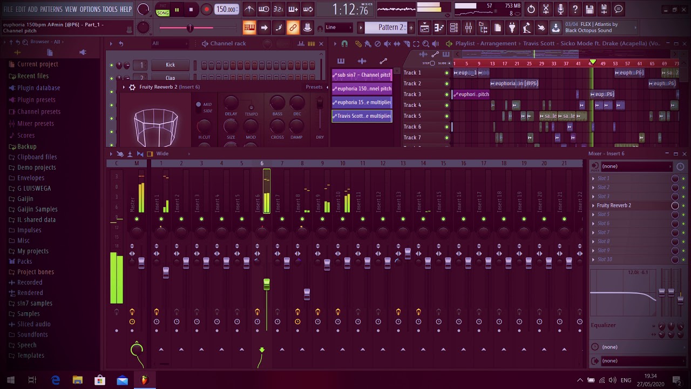Open Slot 1 arrow menu in mixer
Image resolution: width=691 pixels, height=389 pixels.
pyautogui.click(x=593, y=178)
